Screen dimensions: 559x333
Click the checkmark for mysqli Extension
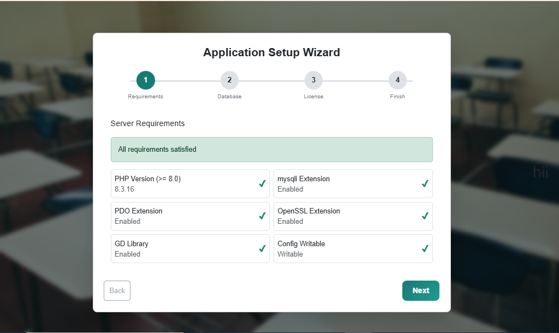[x=425, y=183]
